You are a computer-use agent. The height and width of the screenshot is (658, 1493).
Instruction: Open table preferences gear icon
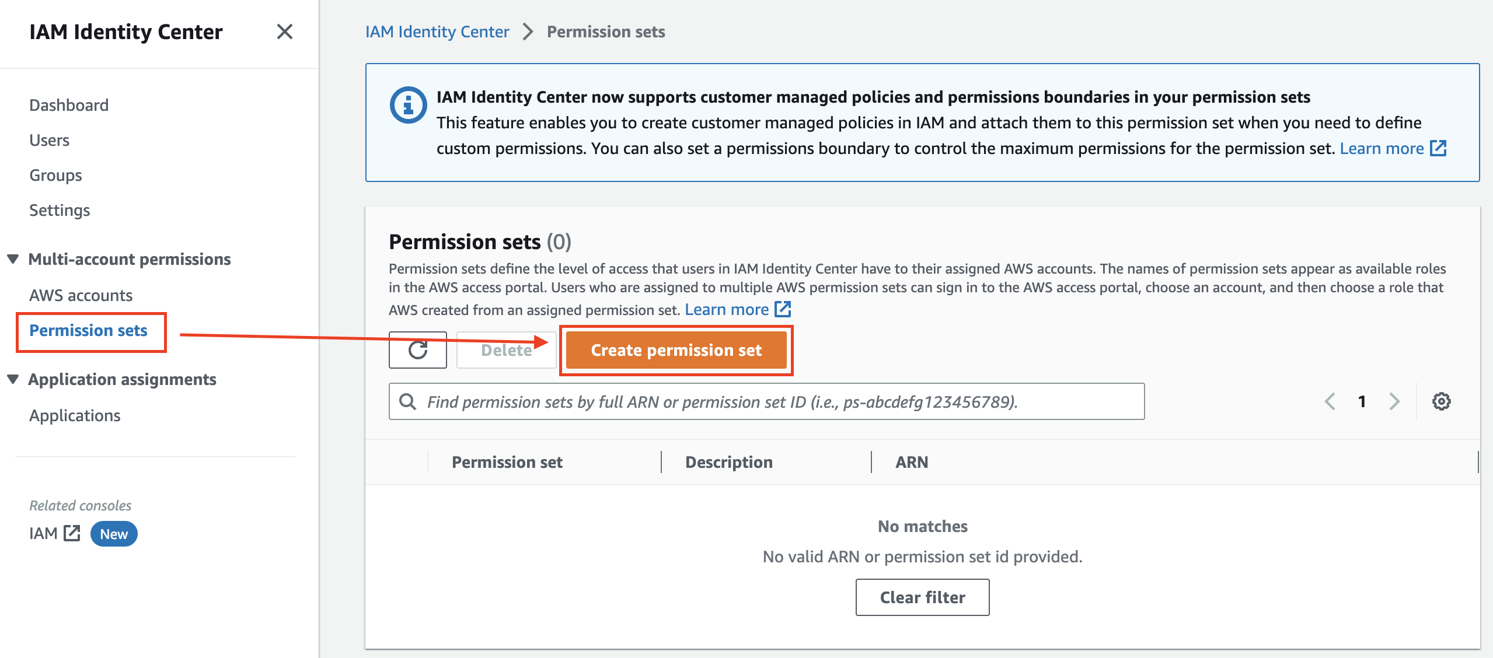pyautogui.click(x=1441, y=401)
